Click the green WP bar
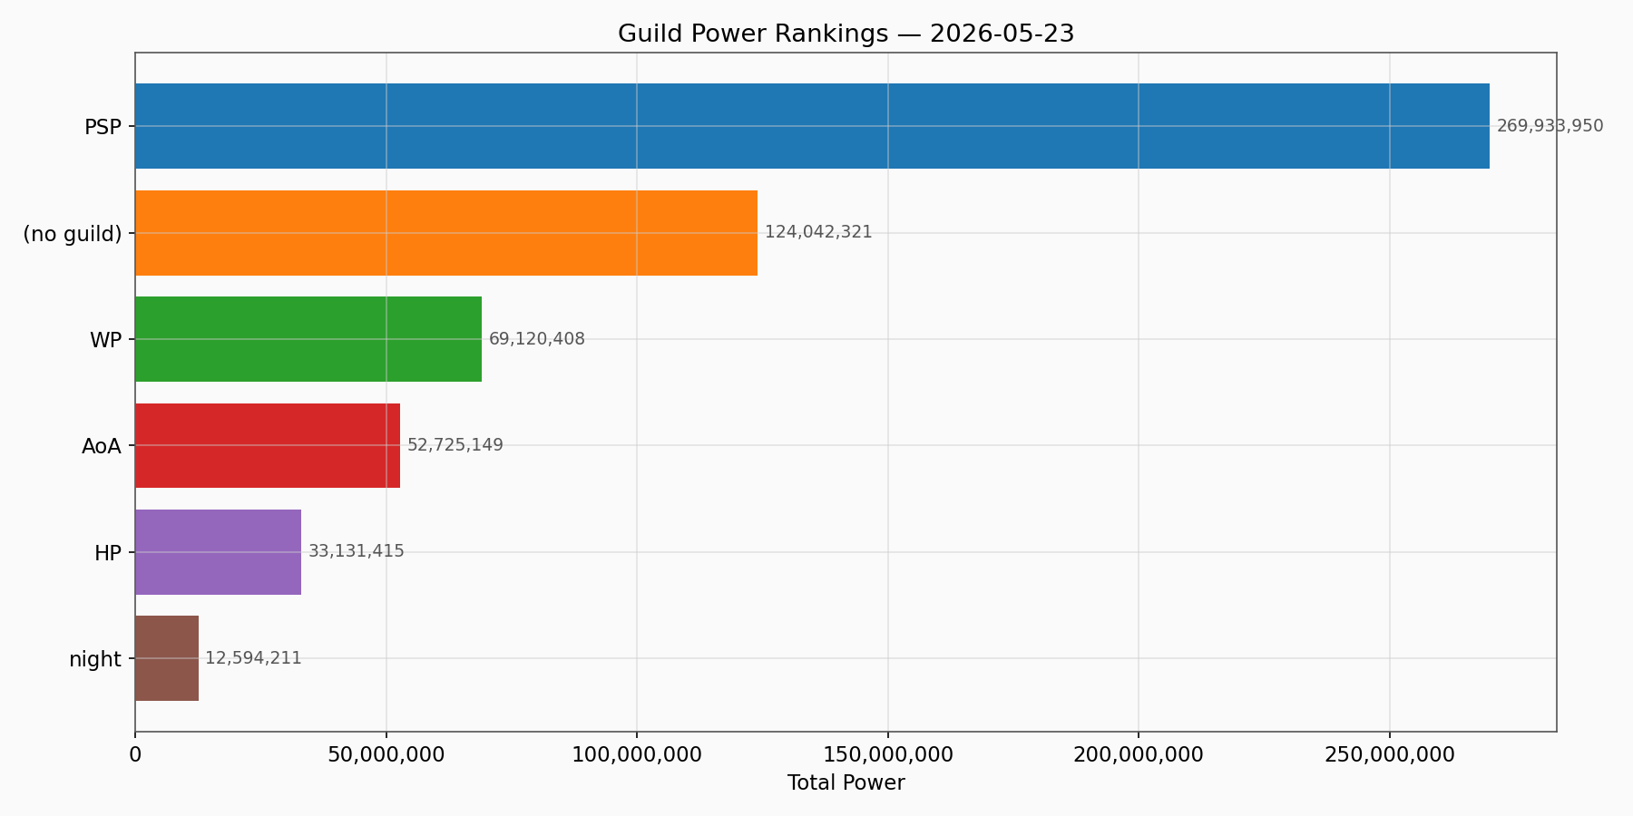This screenshot has height=816, width=1633. pyautogui.click(x=308, y=339)
